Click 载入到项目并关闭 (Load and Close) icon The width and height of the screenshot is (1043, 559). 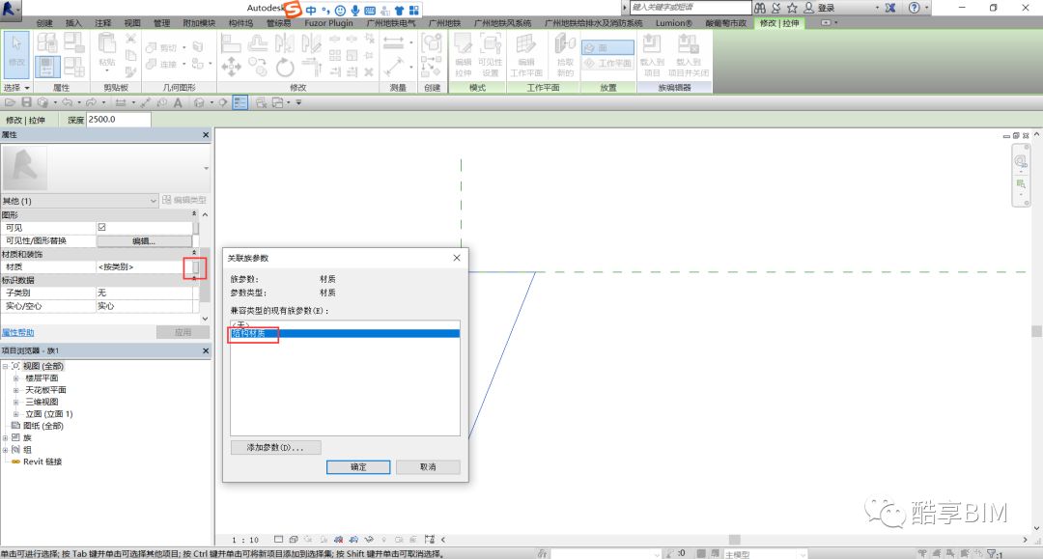pos(688,54)
